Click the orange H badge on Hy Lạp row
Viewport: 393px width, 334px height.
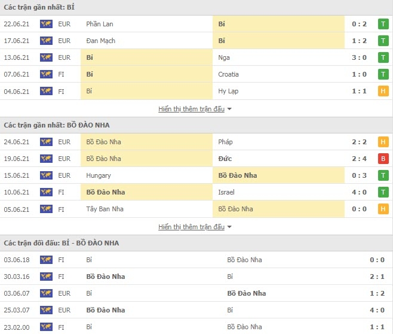383,91
